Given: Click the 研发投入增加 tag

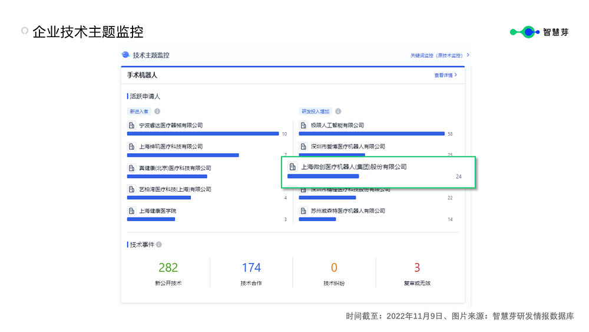Looking at the screenshot, I should click(x=315, y=111).
